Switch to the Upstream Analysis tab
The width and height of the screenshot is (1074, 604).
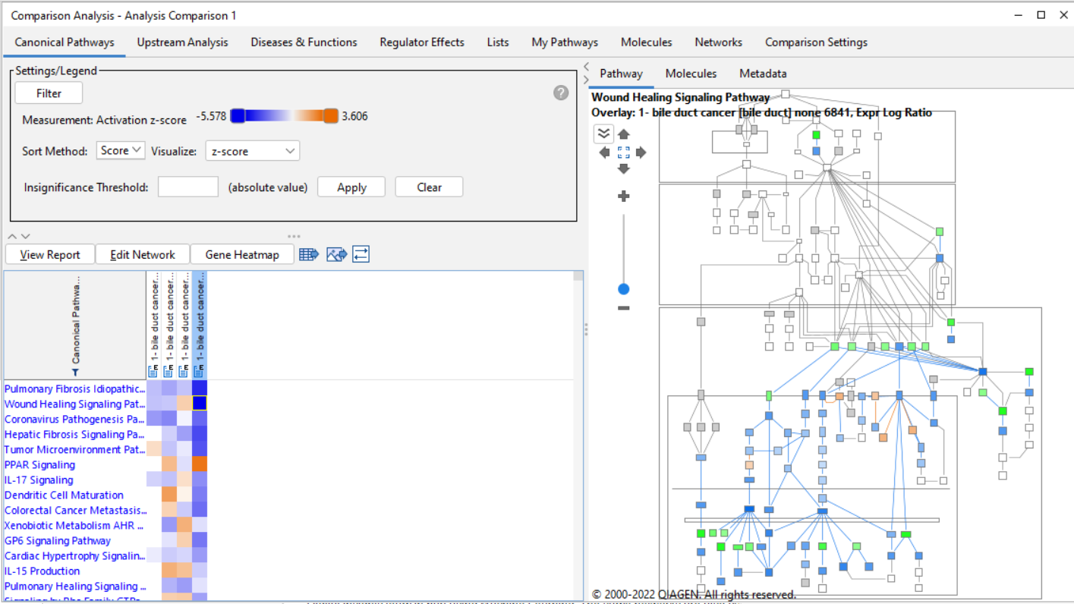coord(182,42)
